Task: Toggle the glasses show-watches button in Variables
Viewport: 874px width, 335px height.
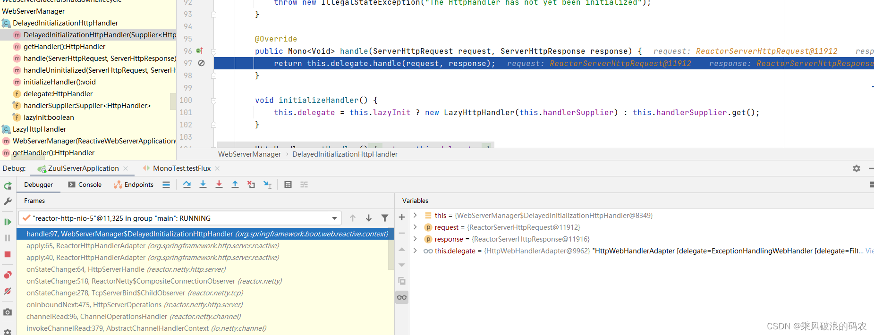Action: click(x=402, y=297)
